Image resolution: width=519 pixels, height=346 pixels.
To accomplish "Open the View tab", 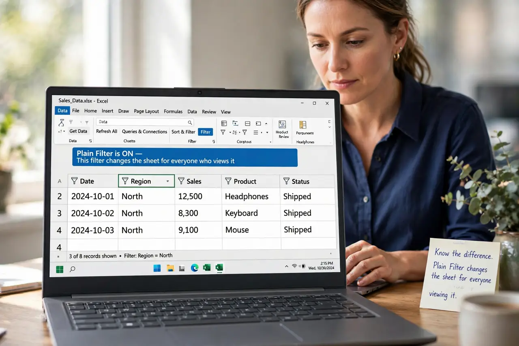I will point(226,112).
